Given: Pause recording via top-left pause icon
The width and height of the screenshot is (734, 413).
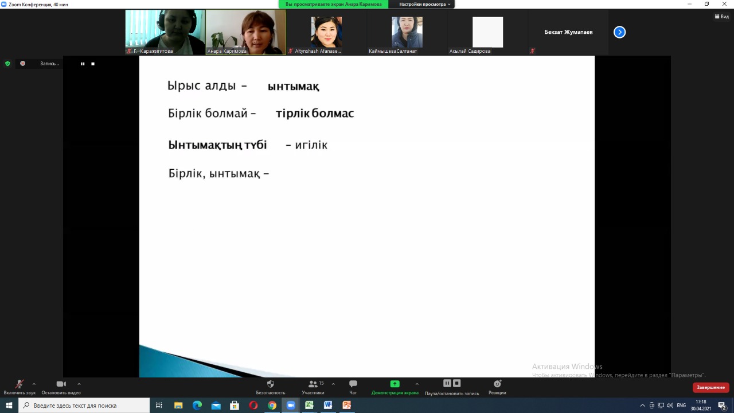Looking at the screenshot, I should click(83, 64).
